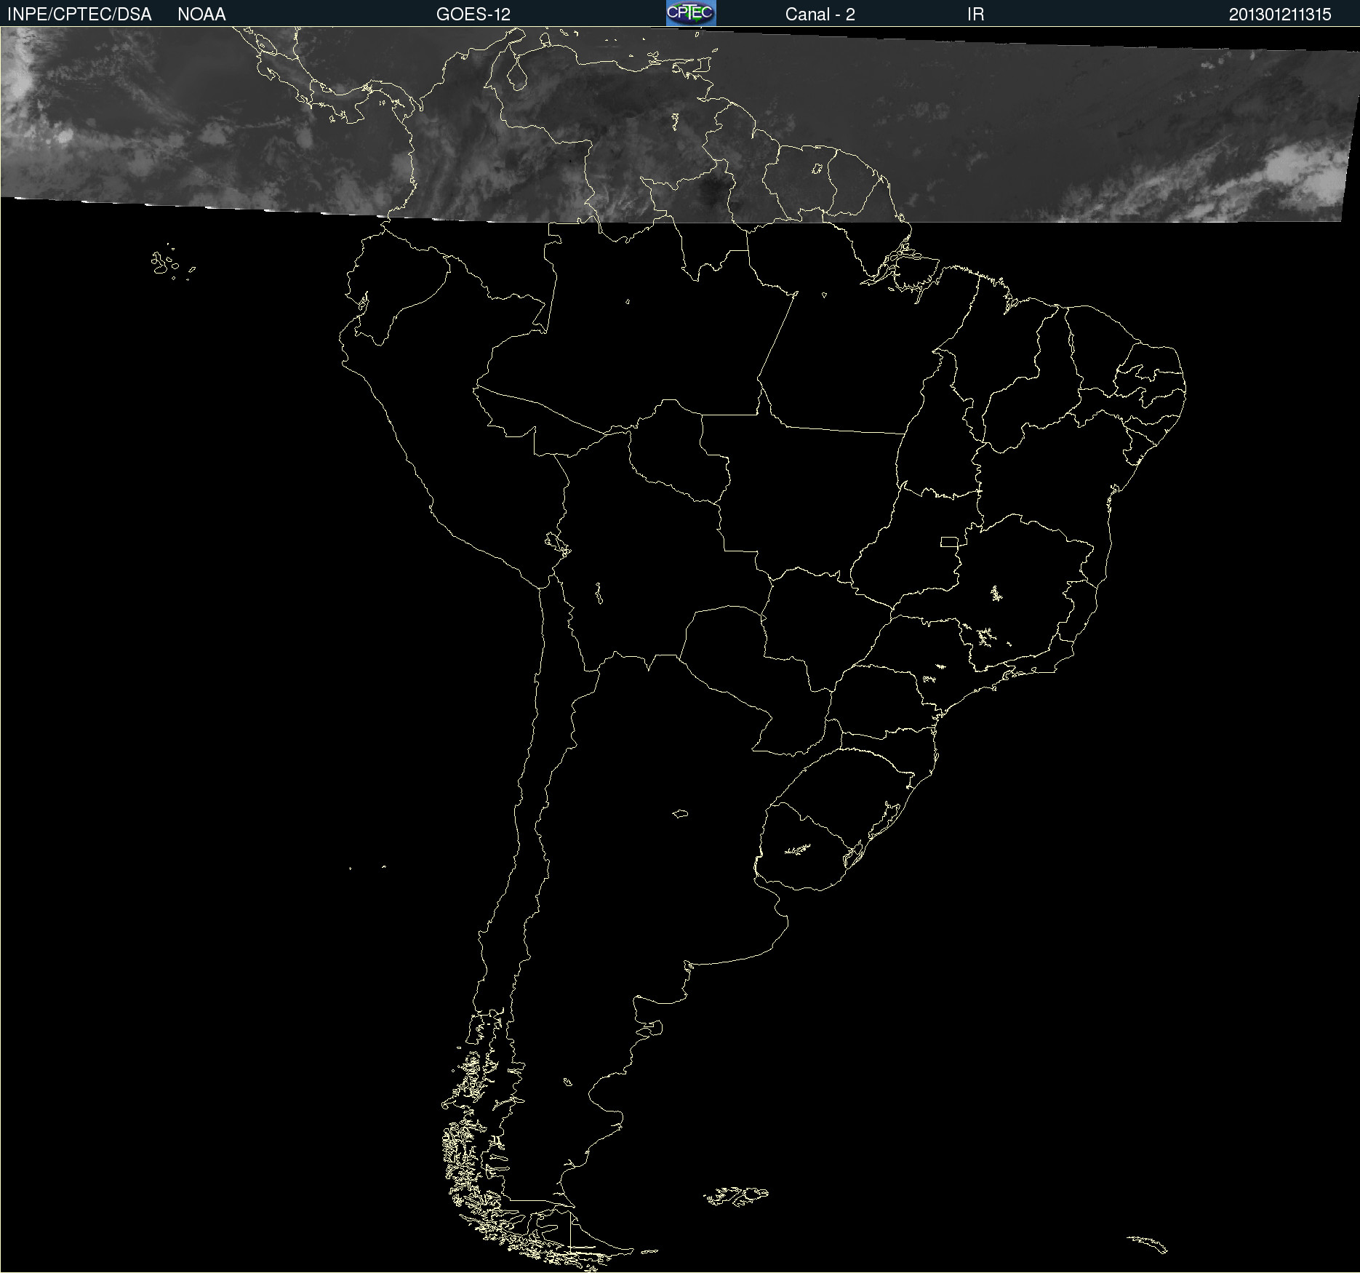The width and height of the screenshot is (1360, 1273).
Task: Click the infrared satellite image strip
Action: coord(680,124)
